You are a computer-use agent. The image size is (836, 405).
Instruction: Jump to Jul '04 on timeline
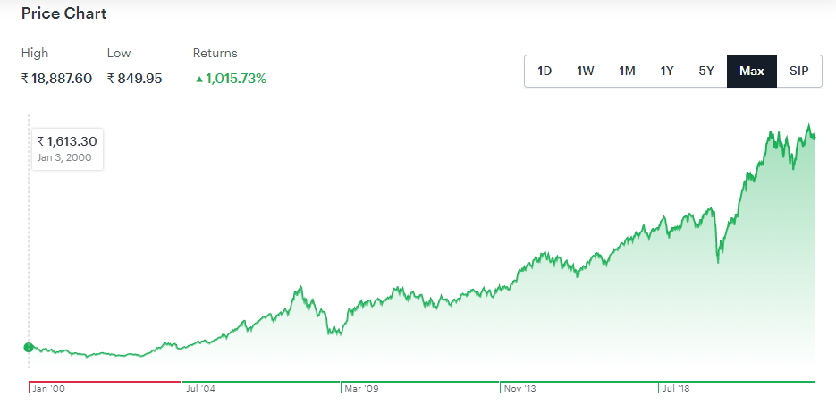click(199, 389)
